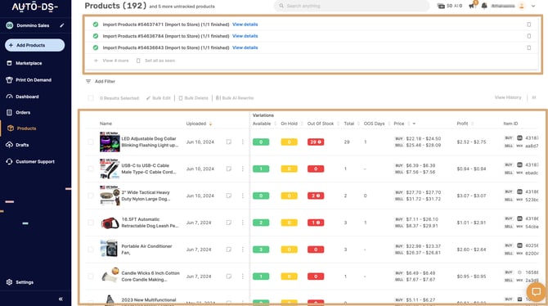Open wallet balance icon in header
The width and height of the screenshot is (548, 306).
[x=441, y=6]
